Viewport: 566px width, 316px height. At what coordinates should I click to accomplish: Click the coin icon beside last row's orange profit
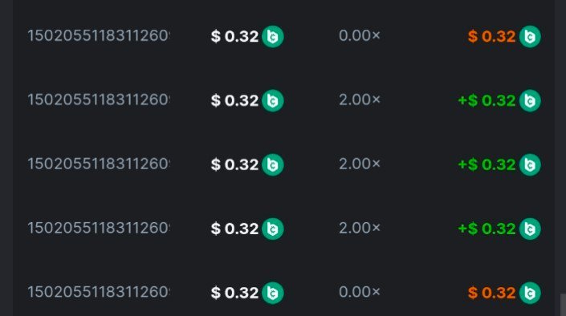530,293
